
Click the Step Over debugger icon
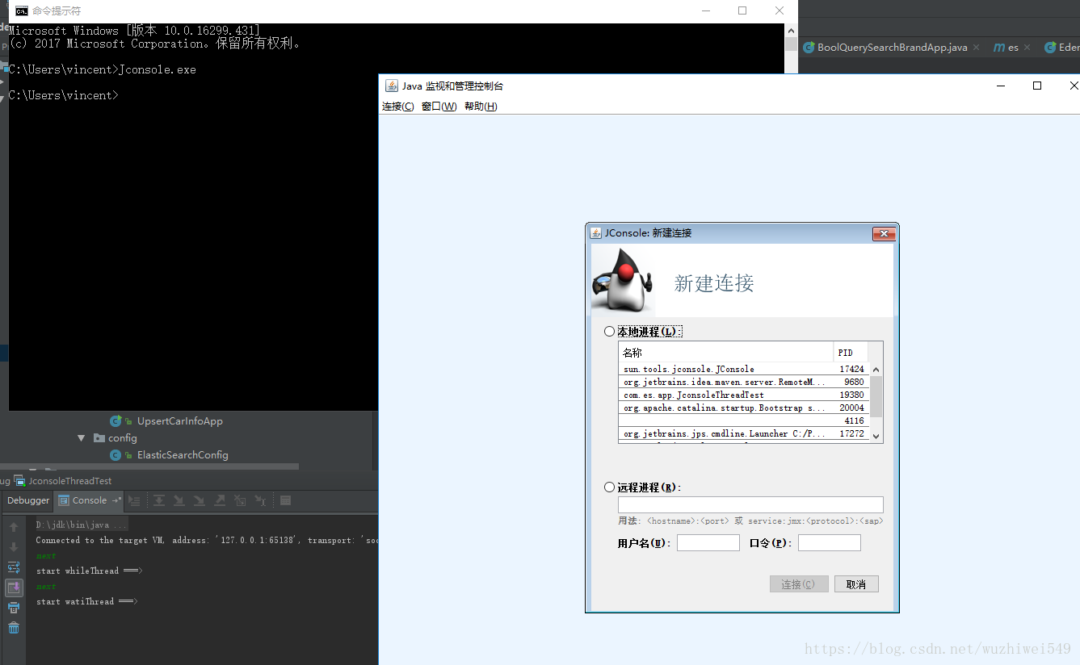coord(159,500)
